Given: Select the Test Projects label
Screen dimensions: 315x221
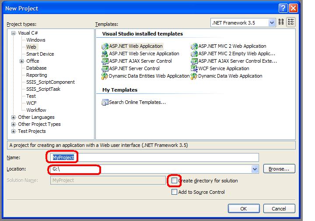Looking at the screenshot, I should pos(32,131).
